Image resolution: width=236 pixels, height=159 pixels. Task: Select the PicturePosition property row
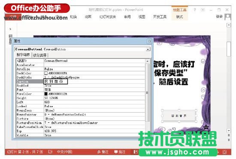coord(81,123)
